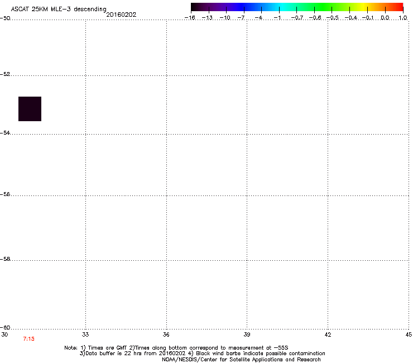The width and height of the screenshot is (413, 363).
Task: Click the dark data square on the map
Action: click(30, 109)
